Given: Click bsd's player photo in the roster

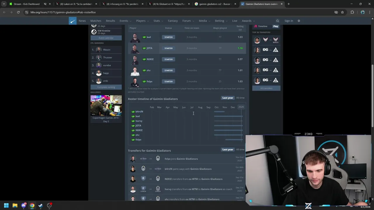Looking at the screenshot, I should tap(135, 37).
